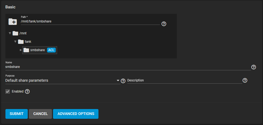Expand the smbshare tree node arrow
Viewport: 263px width, 125px height.
coord(21,50)
